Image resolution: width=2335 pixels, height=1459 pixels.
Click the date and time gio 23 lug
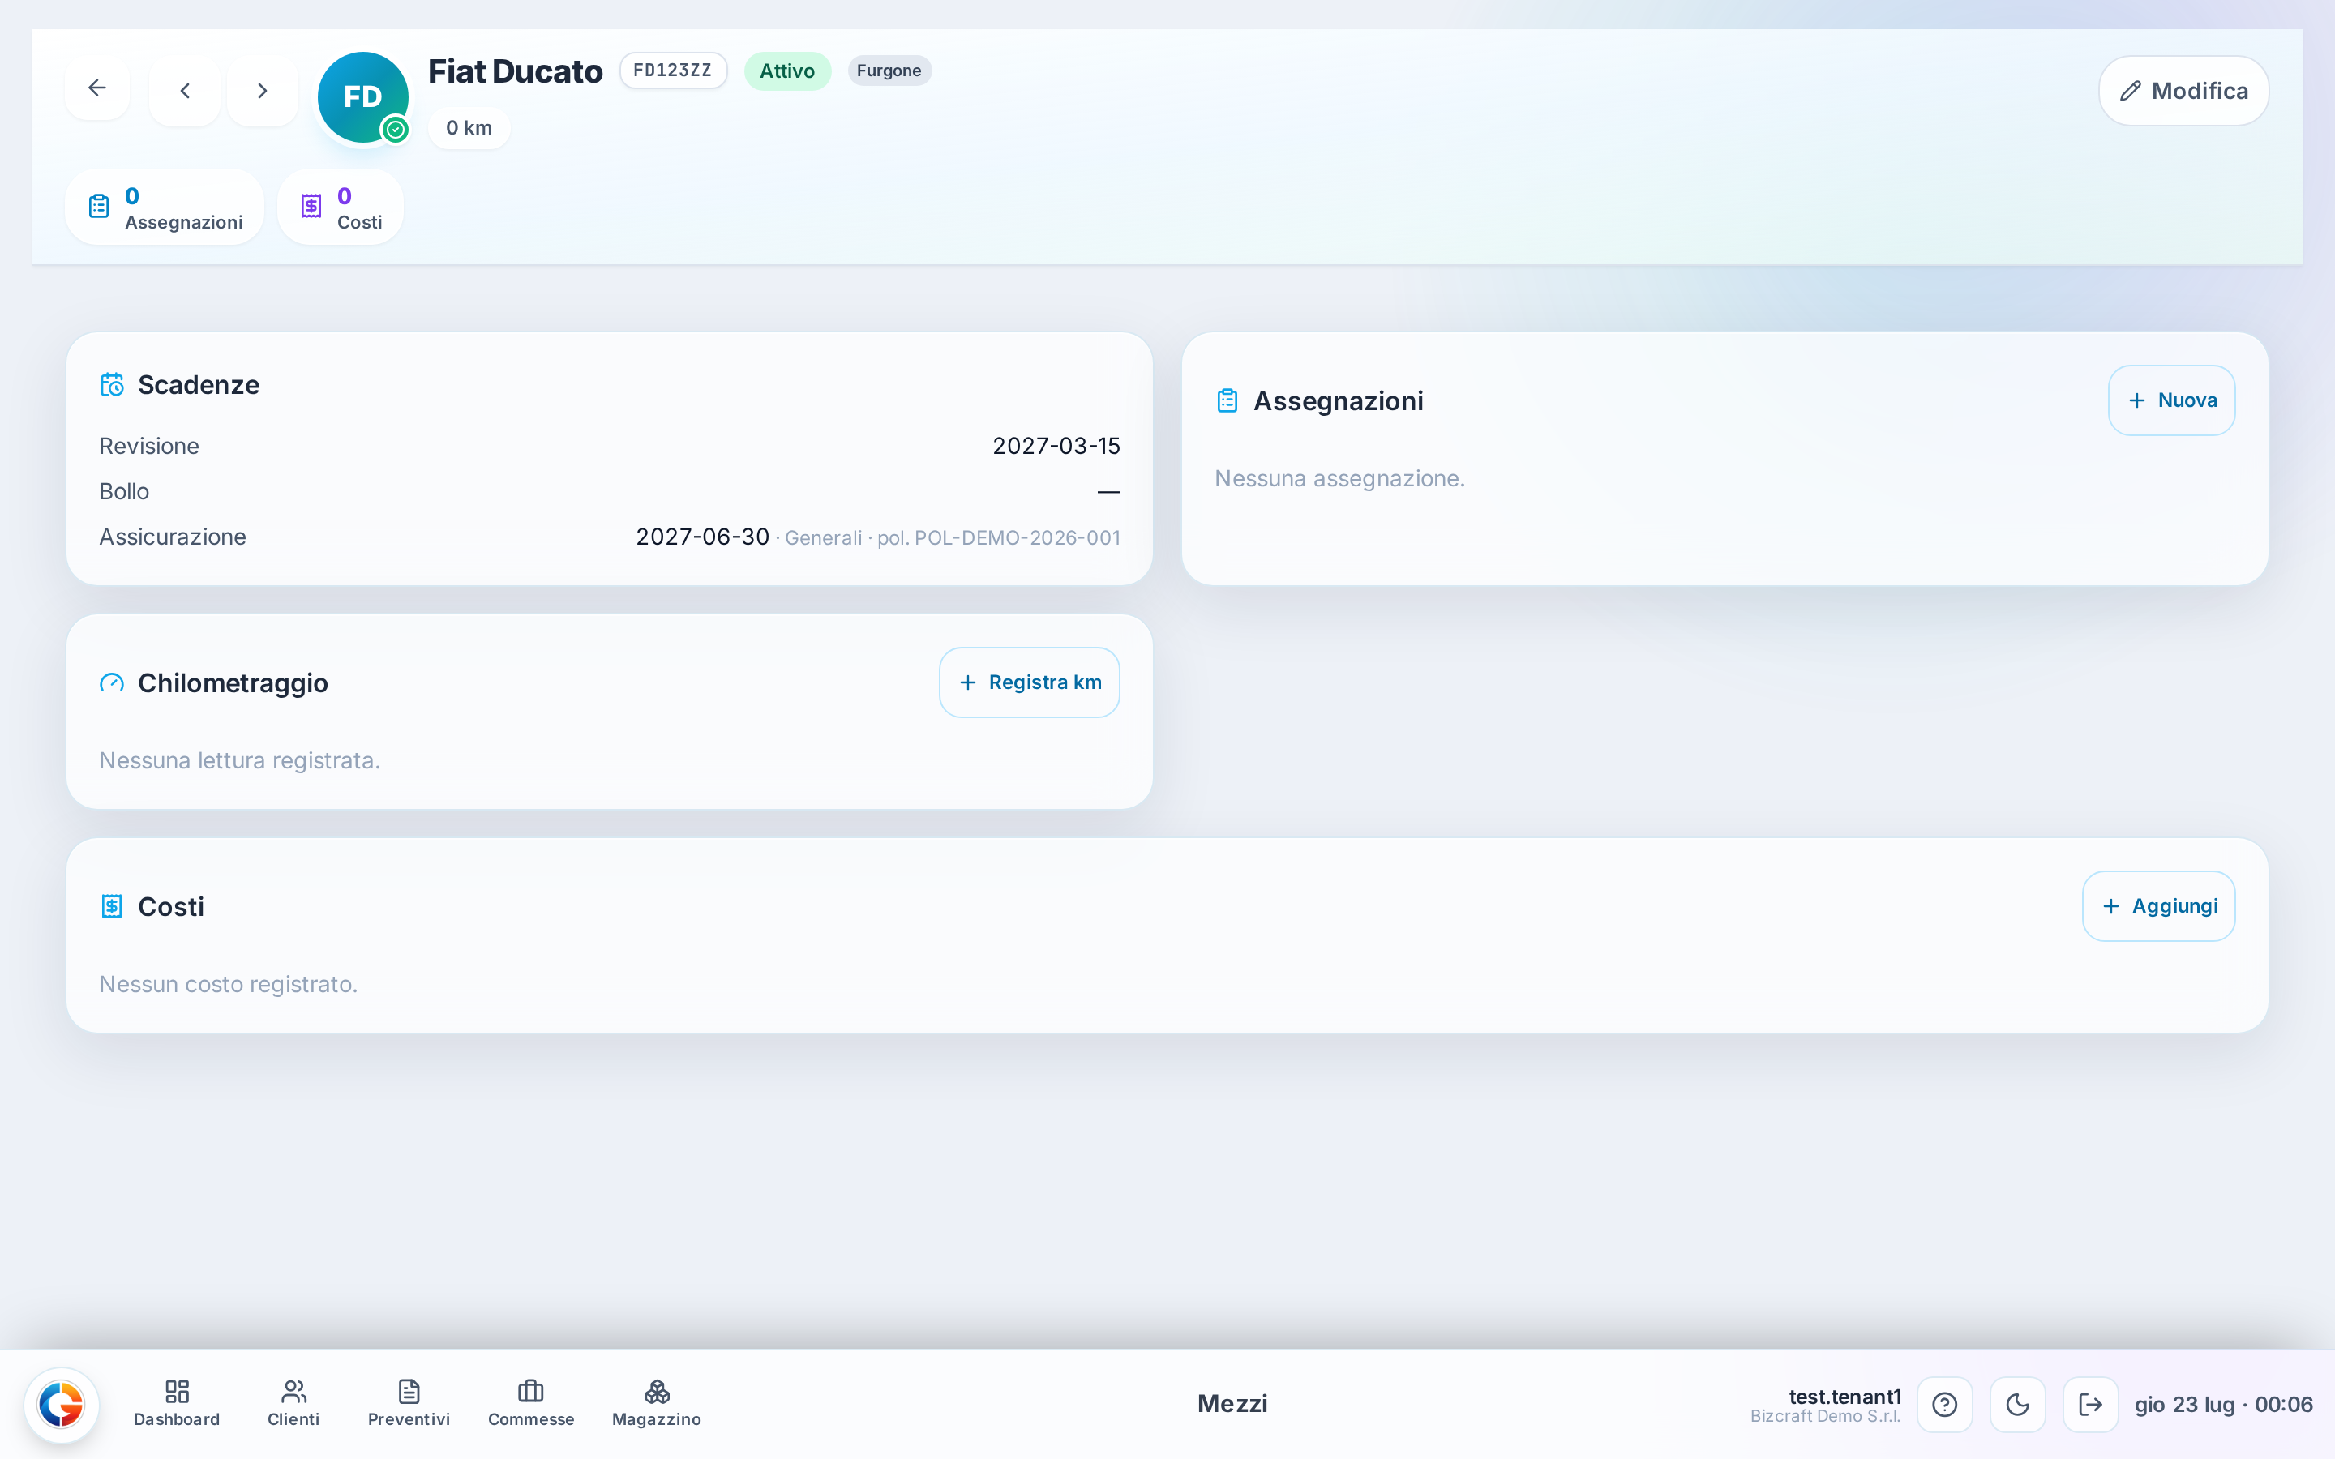pos(2223,1405)
